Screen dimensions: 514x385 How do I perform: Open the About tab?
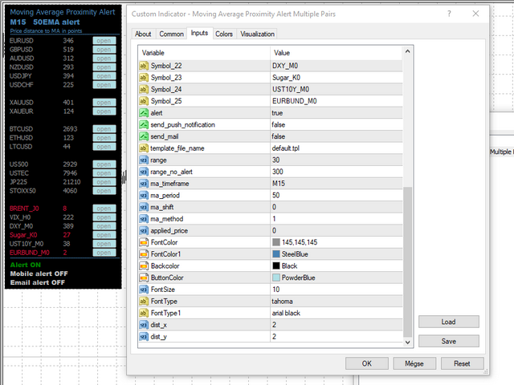click(143, 34)
